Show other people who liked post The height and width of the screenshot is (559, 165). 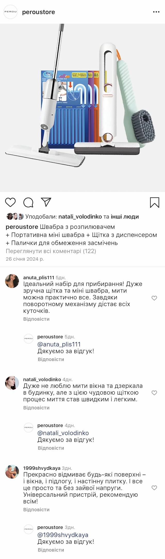click(125, 217)
